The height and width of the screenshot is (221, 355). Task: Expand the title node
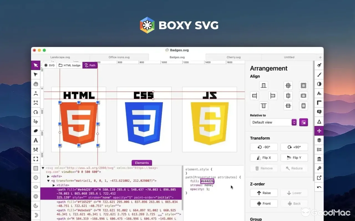(54, 185)
